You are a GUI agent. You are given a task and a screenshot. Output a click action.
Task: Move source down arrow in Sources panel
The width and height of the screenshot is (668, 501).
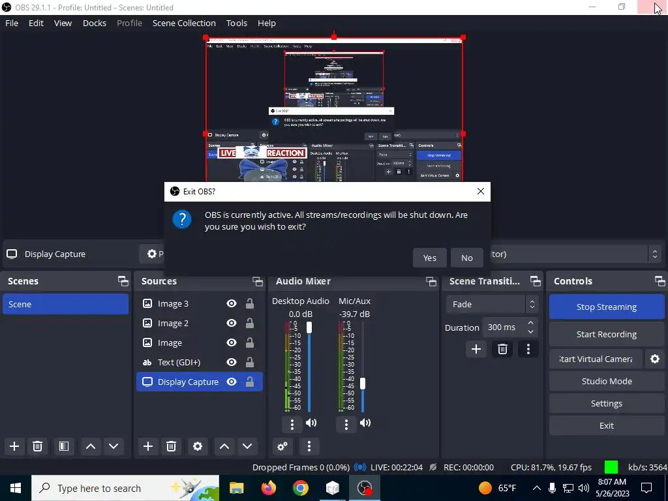[247, 446]
